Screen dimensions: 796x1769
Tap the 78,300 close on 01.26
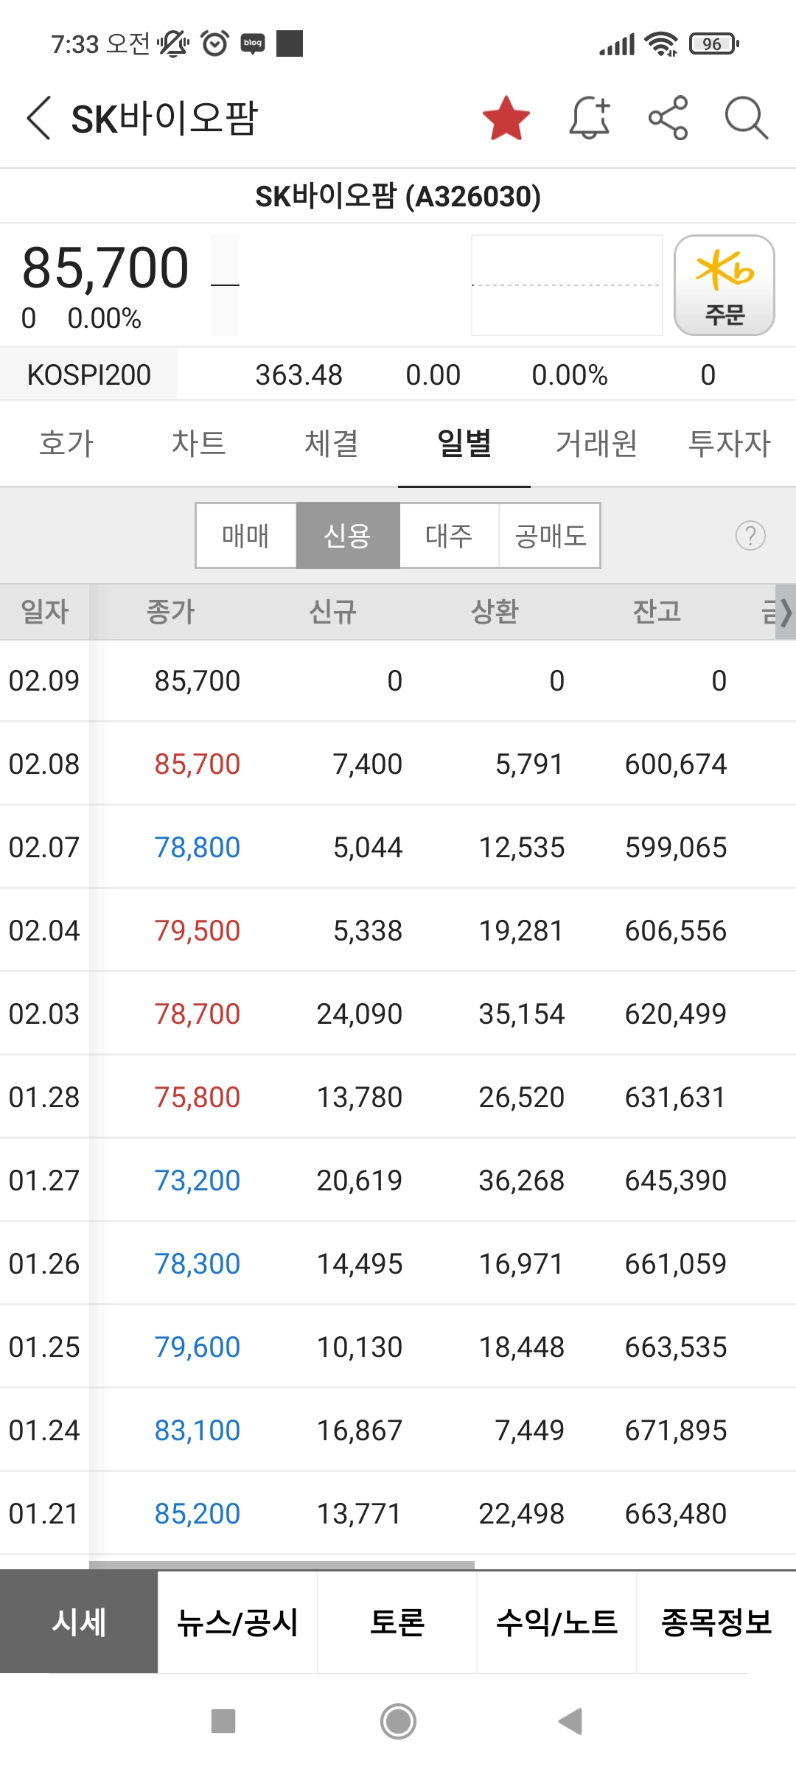pos(197,1264)
